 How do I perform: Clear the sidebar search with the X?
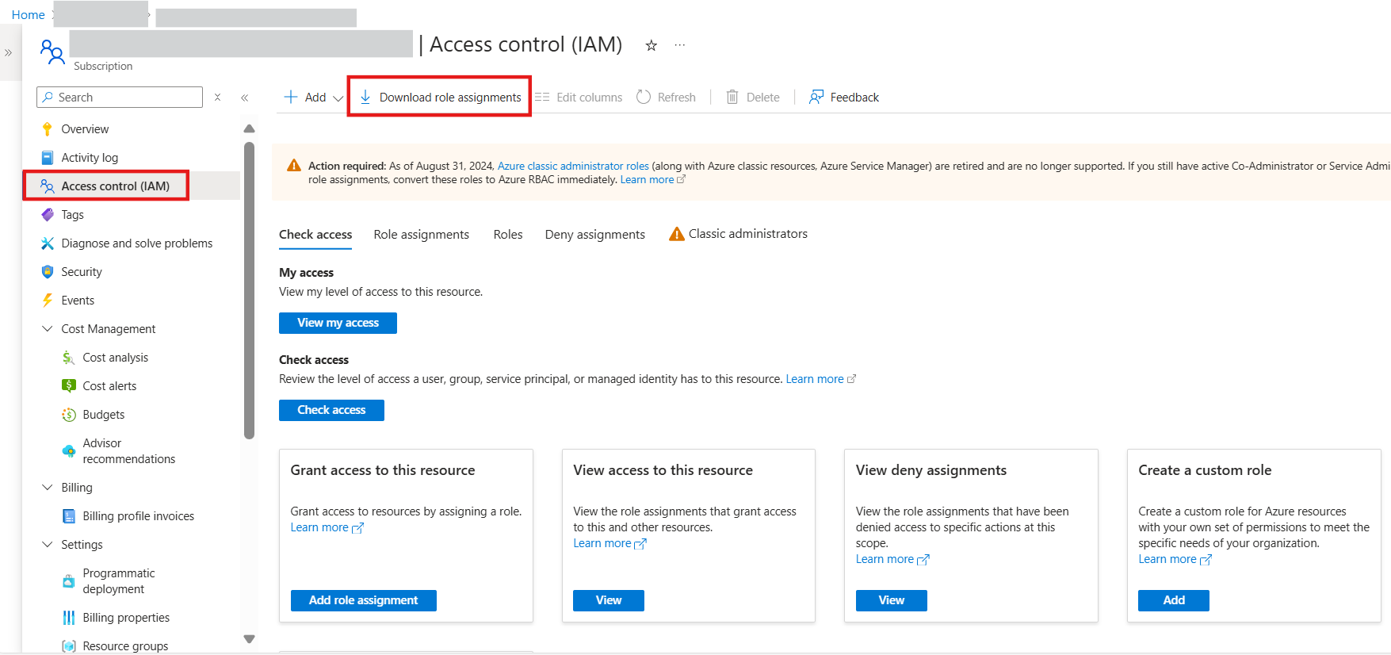[217, 97]
